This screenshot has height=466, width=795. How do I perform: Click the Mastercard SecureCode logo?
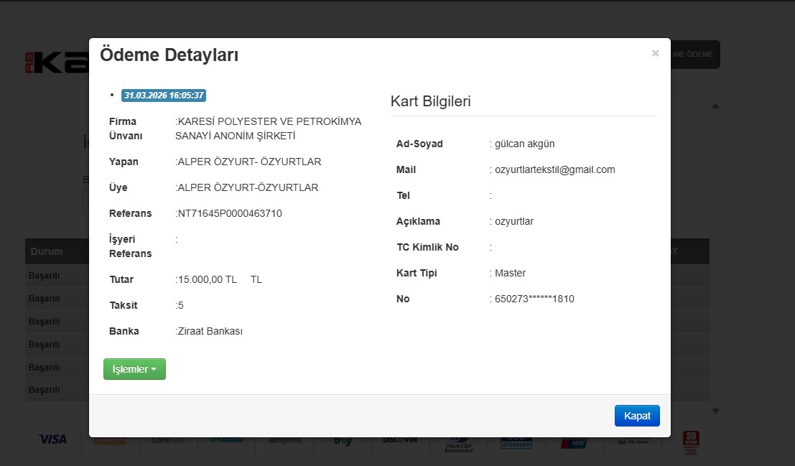click(x=110, y=441)
